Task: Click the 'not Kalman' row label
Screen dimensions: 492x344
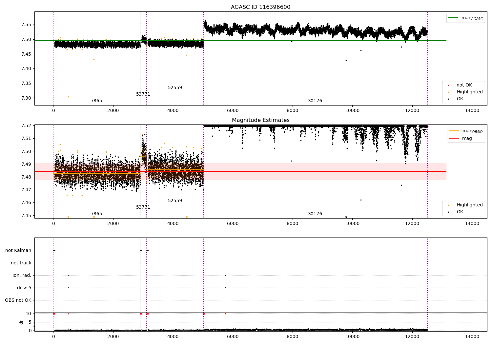Action: [18, 251]
